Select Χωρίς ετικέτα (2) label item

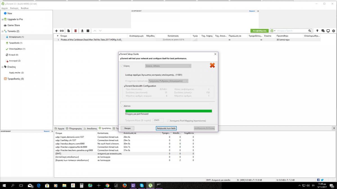click(16, 73)
